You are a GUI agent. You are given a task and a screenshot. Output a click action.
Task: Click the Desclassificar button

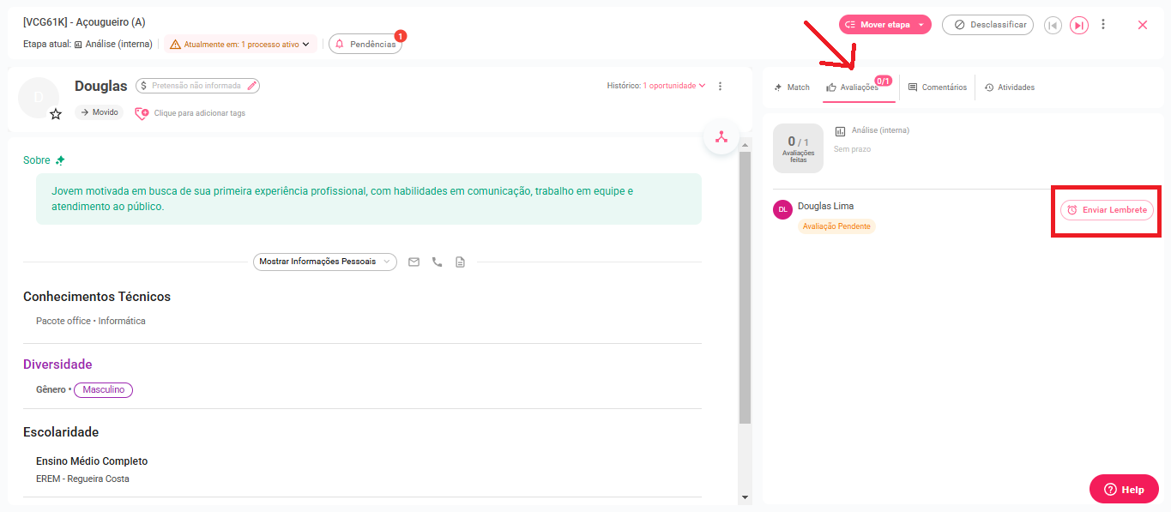click(x=987, y=25)
